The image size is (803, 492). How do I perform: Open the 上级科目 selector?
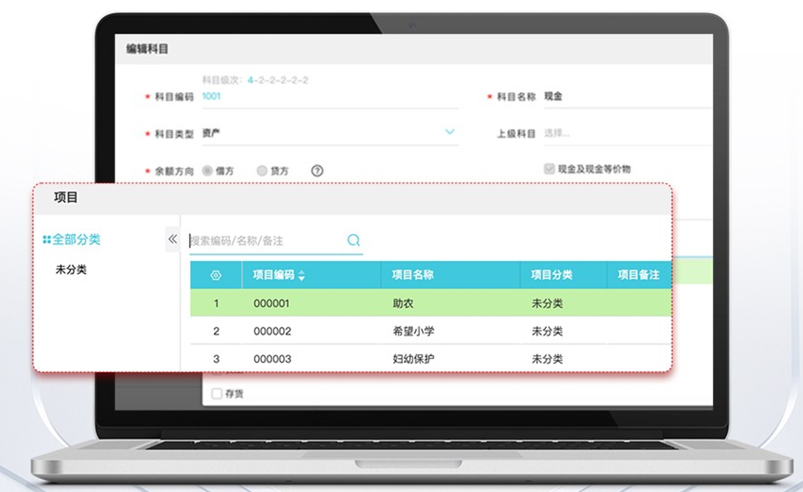626,133
